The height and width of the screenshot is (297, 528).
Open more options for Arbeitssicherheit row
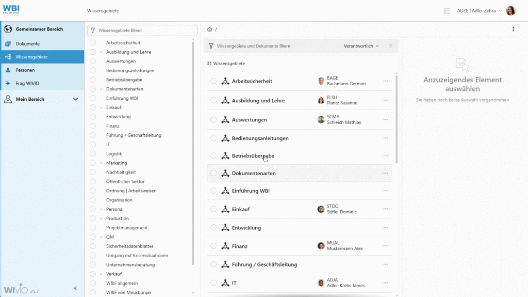coord(385,81)
